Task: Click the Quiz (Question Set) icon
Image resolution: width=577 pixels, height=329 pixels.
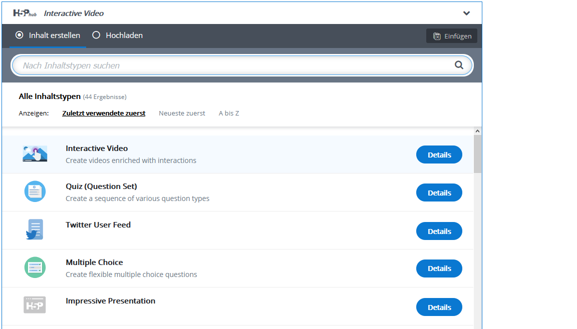Action: point(35,191)
